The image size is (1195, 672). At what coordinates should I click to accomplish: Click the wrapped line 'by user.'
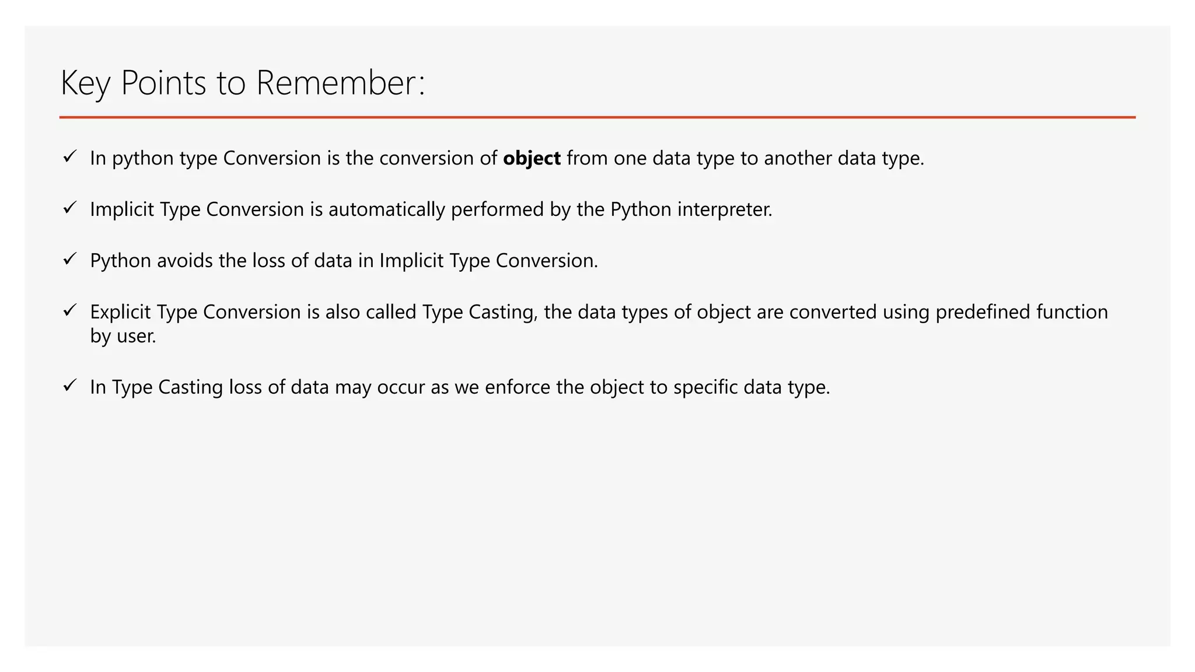(x=123, y=336)
